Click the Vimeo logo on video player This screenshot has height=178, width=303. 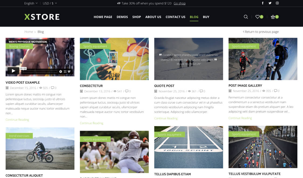69,72
